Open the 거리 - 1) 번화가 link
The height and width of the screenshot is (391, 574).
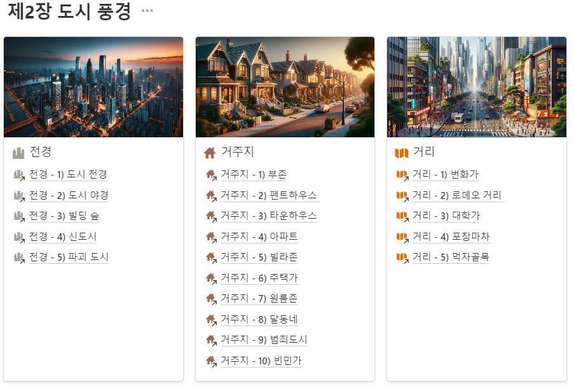click(446, 175)
